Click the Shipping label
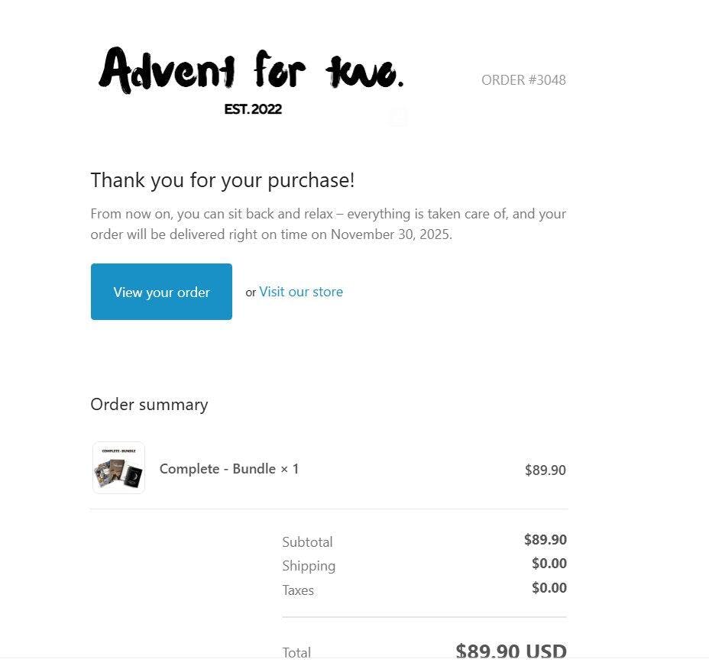709x669 pixels. point(309,566)
